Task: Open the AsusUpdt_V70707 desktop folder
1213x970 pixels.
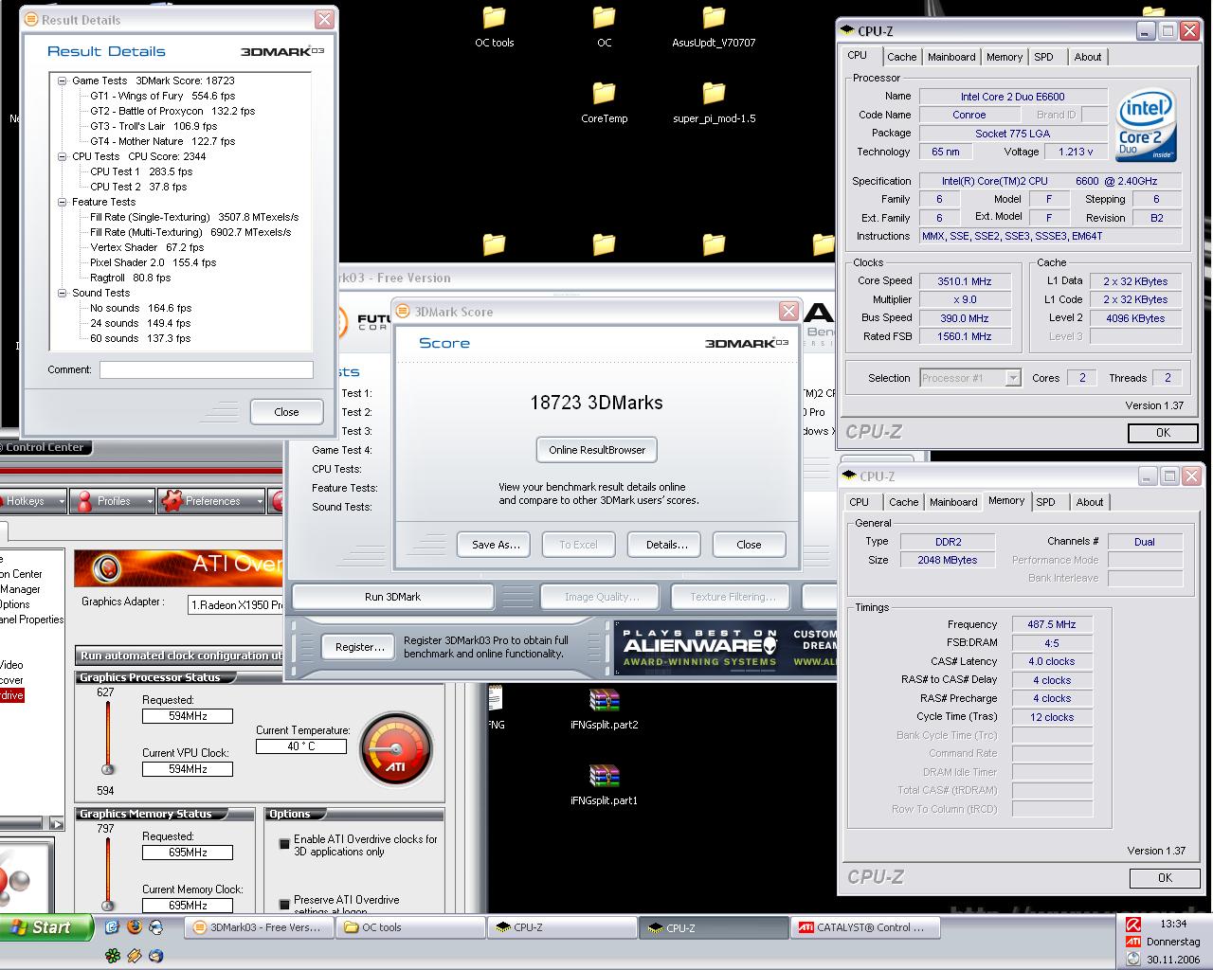Action: pyautogui.click(x=714, y=26)
